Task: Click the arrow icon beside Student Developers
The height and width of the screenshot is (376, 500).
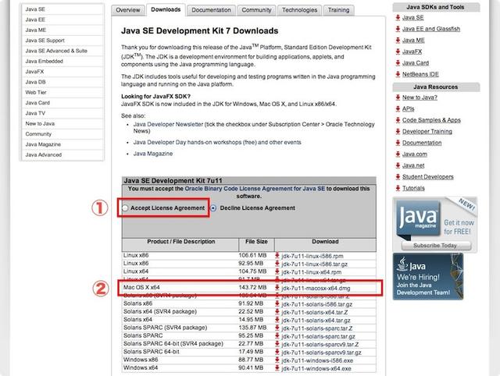Action: tap(398, 177)
